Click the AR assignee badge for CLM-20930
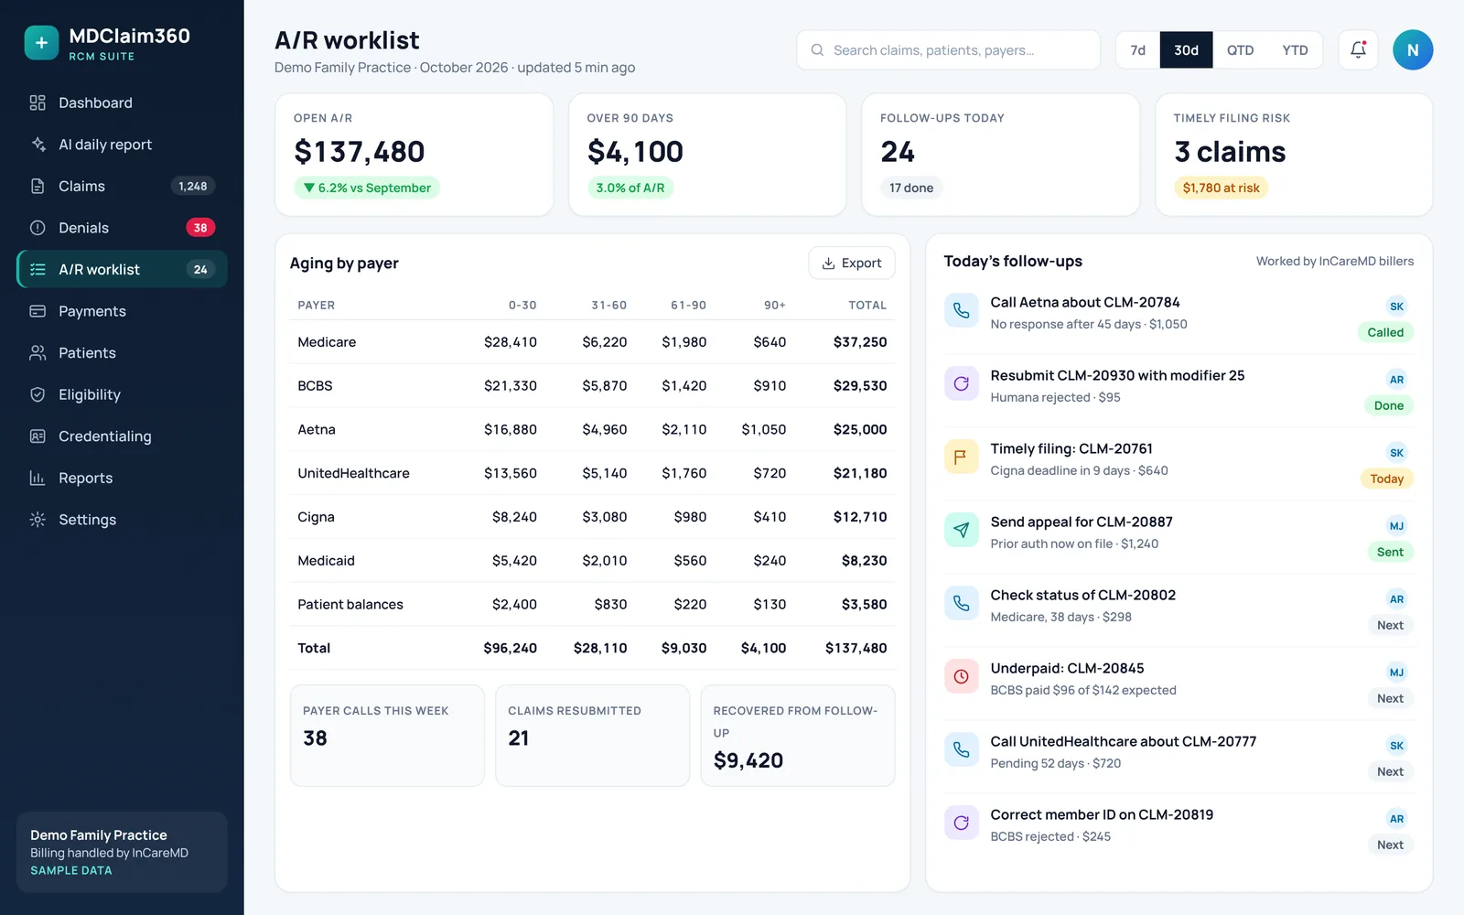Image resolution: width=1464 pixels, height=915 pixels. 1396,380
